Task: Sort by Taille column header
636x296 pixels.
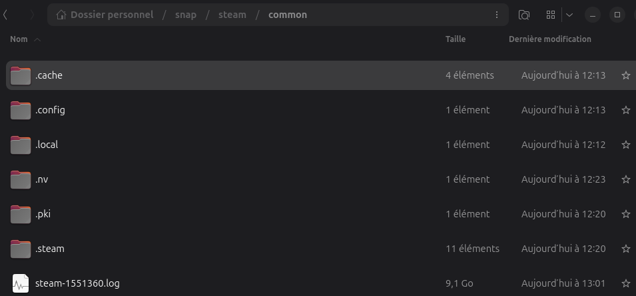Action: [456, 39]
